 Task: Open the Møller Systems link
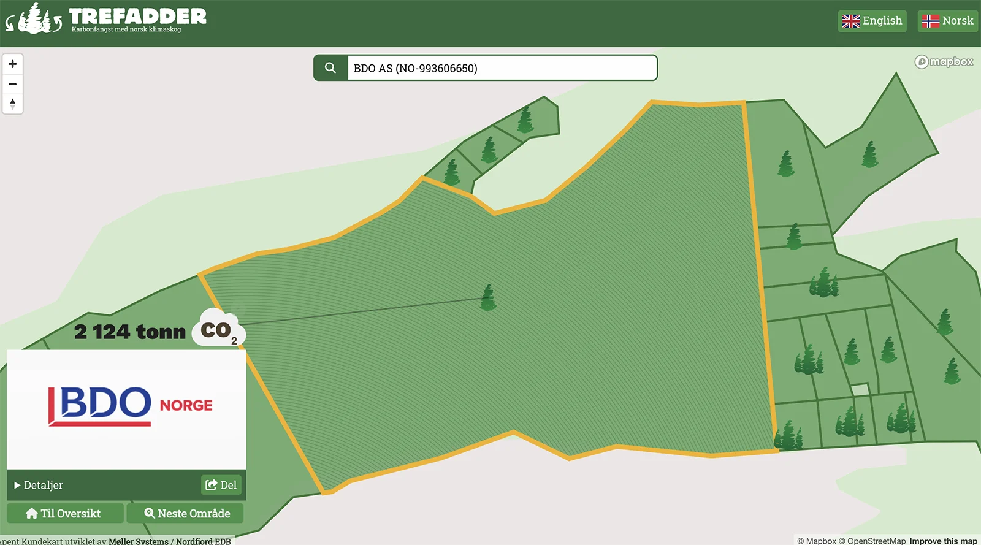point(138,541)
